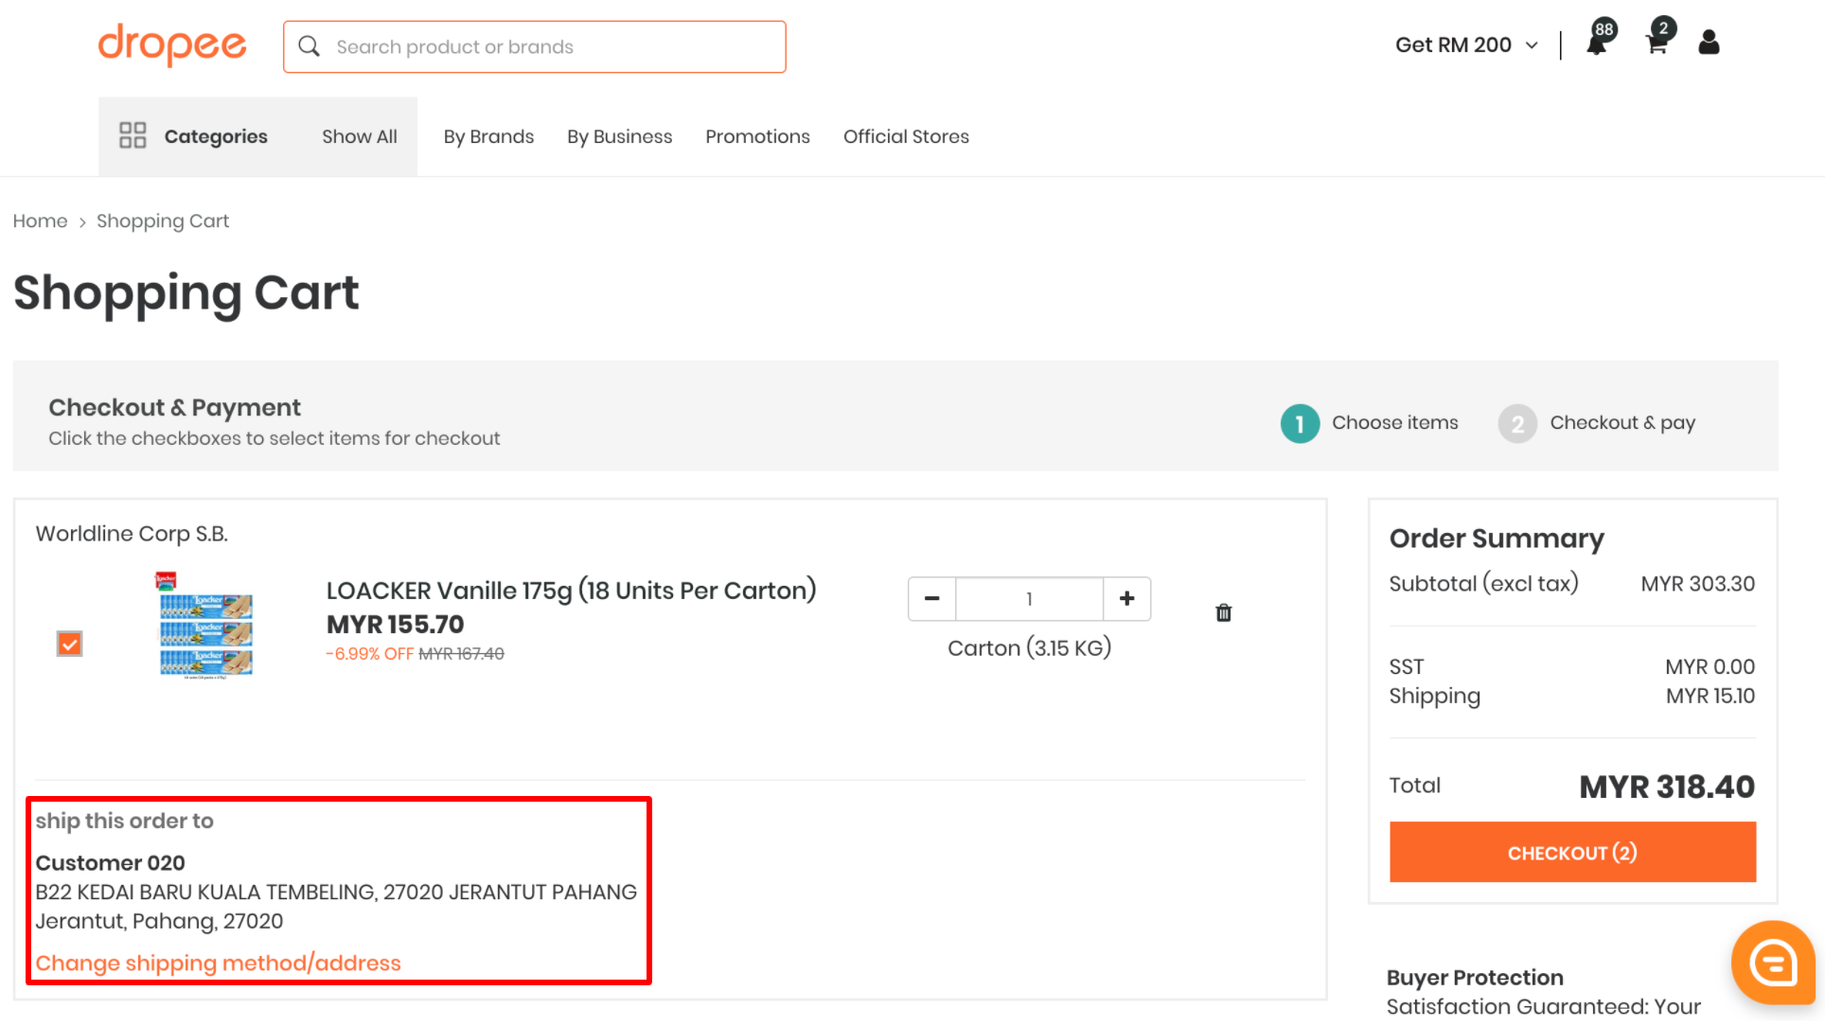Open the user account icon
Screen dimensions: 1825x1026
coord(1709,43)
